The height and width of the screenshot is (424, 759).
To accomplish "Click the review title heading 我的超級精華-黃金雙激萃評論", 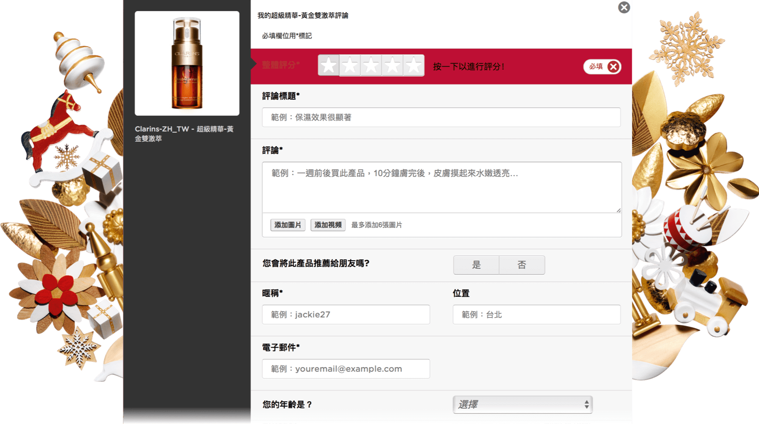I will click(x=303, y=15).
